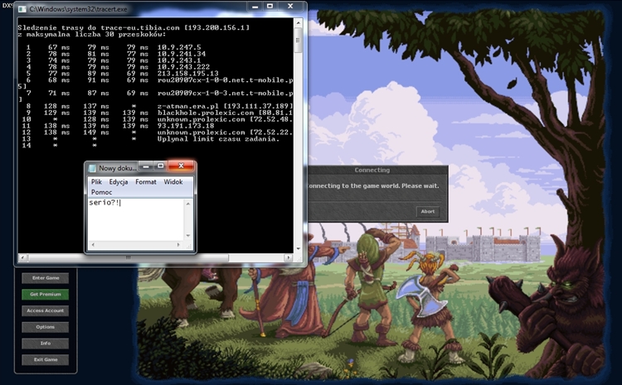622x385 pixels.
Task: Click hop 2 address 10.9.241.34
Action: (x=182, y=54)
